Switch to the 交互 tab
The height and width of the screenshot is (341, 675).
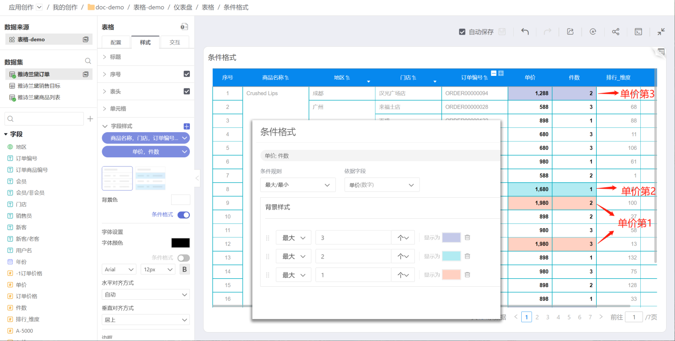coord(174,43)
